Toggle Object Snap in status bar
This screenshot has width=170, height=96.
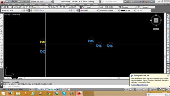pyautogui.click(x=44, y=90)
